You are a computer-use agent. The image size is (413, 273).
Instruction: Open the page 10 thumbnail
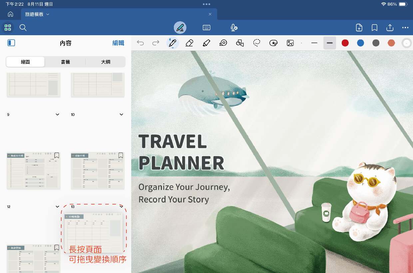click(98, 85)
